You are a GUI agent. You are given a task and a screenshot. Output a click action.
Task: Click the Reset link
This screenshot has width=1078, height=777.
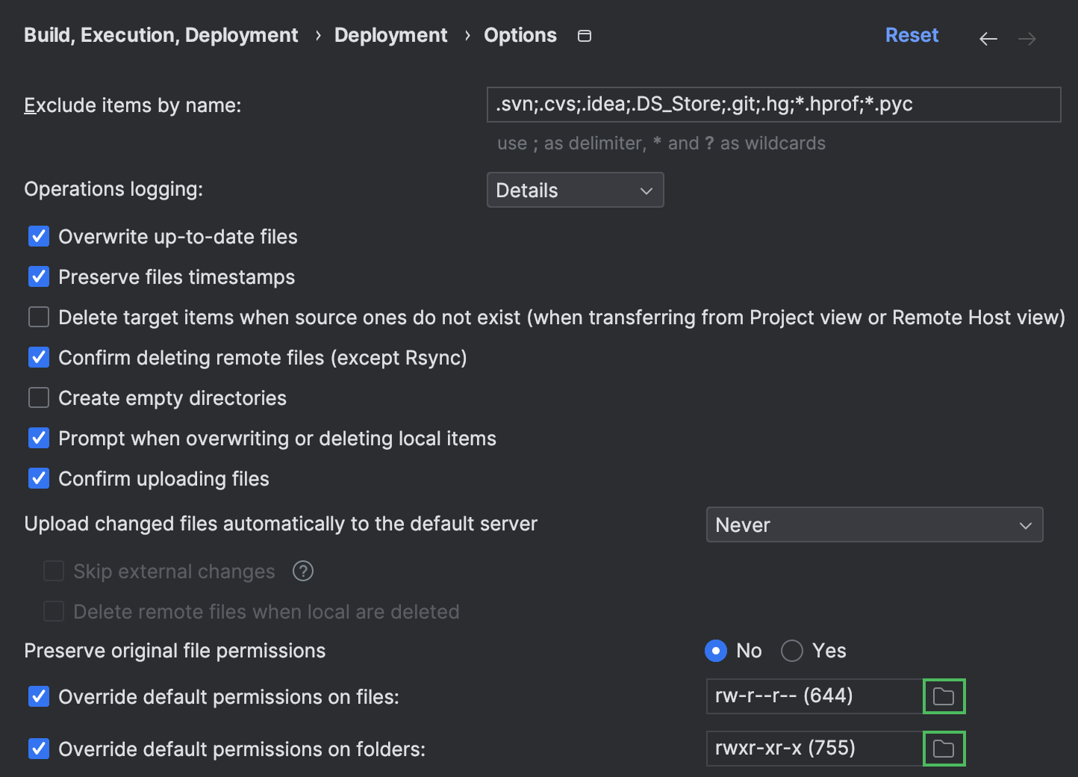pyautogui.click(x=912, y=34)
